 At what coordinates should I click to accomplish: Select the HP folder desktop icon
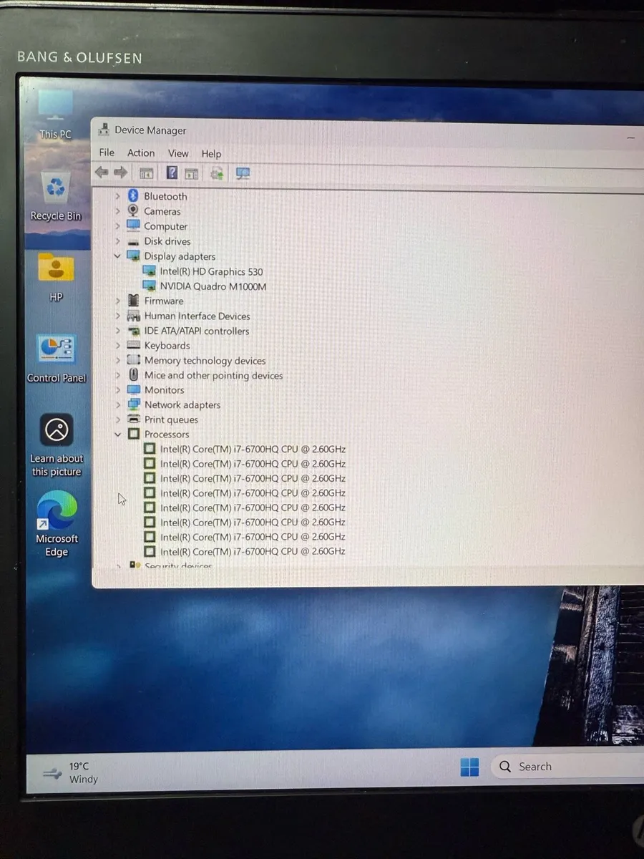point(56,277)
